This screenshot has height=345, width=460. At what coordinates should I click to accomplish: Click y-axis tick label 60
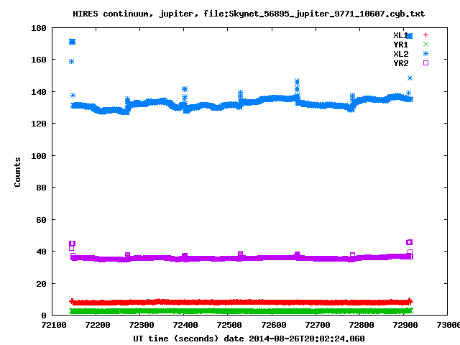(x=42, y=220)
